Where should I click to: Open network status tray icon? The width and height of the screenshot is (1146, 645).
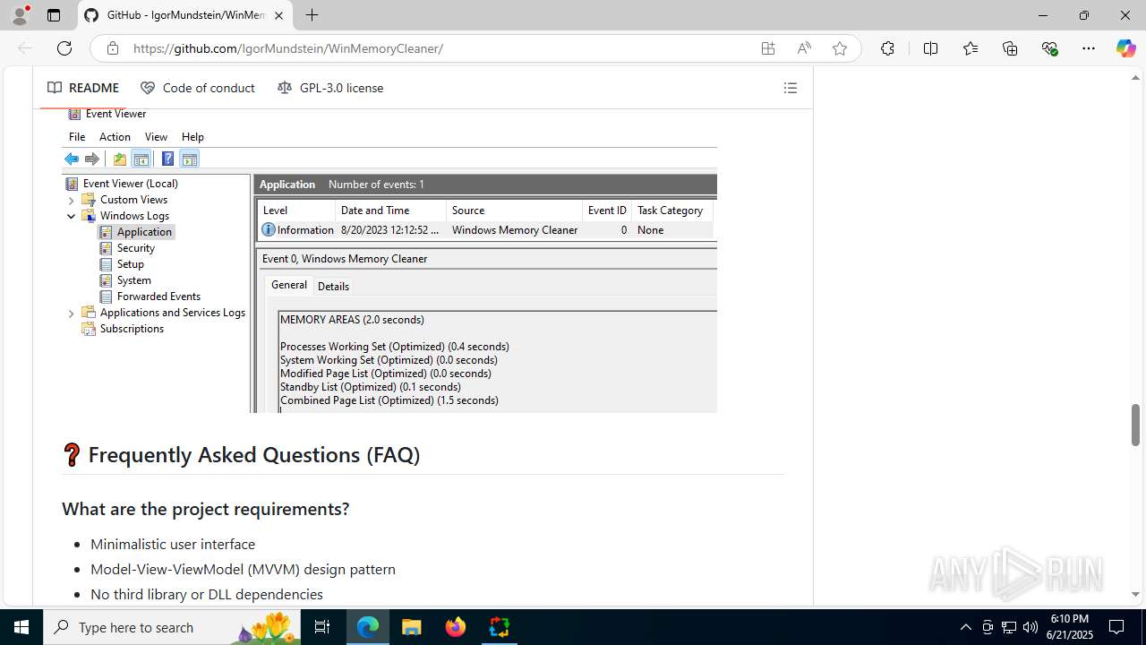1008,627
